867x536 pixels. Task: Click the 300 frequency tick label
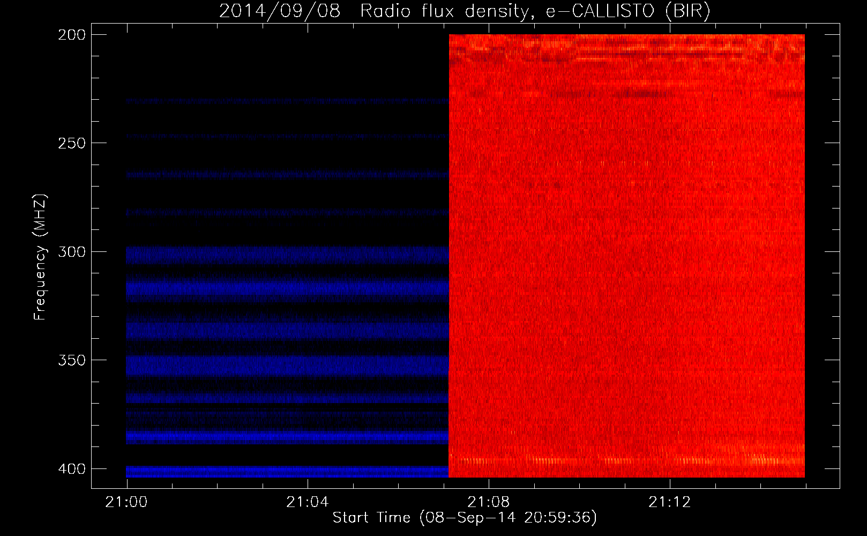72,251
